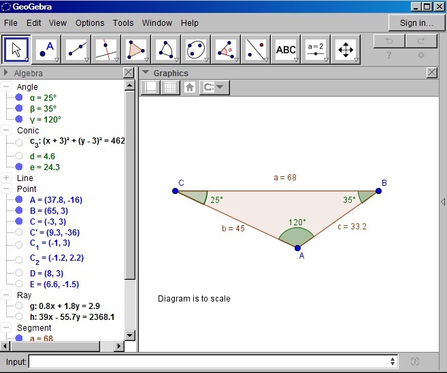Viewport: 447px width, 373px height.
Task: Select the Line through Two Points tool
Action: pos(76,50)
